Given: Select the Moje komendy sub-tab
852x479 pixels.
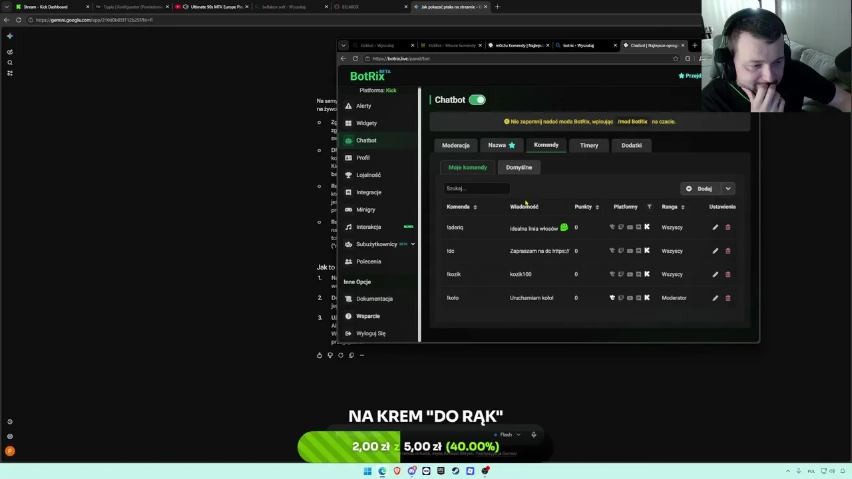Looking at the screenshot, I should (x=467, y=168).
